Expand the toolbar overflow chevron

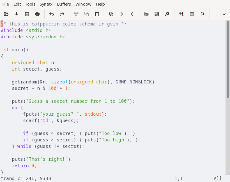coord(224,14)
